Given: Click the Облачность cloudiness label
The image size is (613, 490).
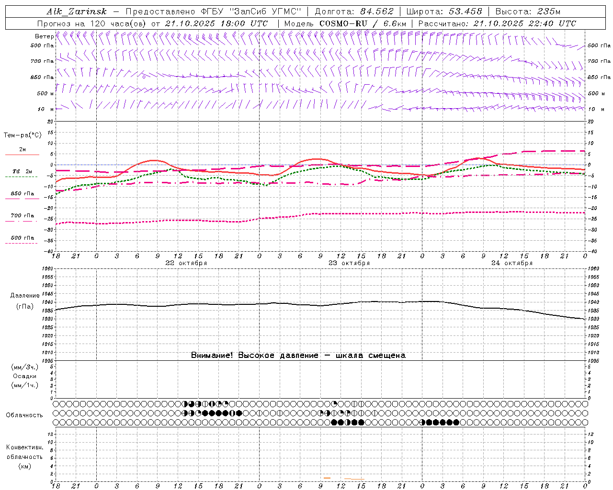Looking at the screenshot, I should click(x=24, y=415).
